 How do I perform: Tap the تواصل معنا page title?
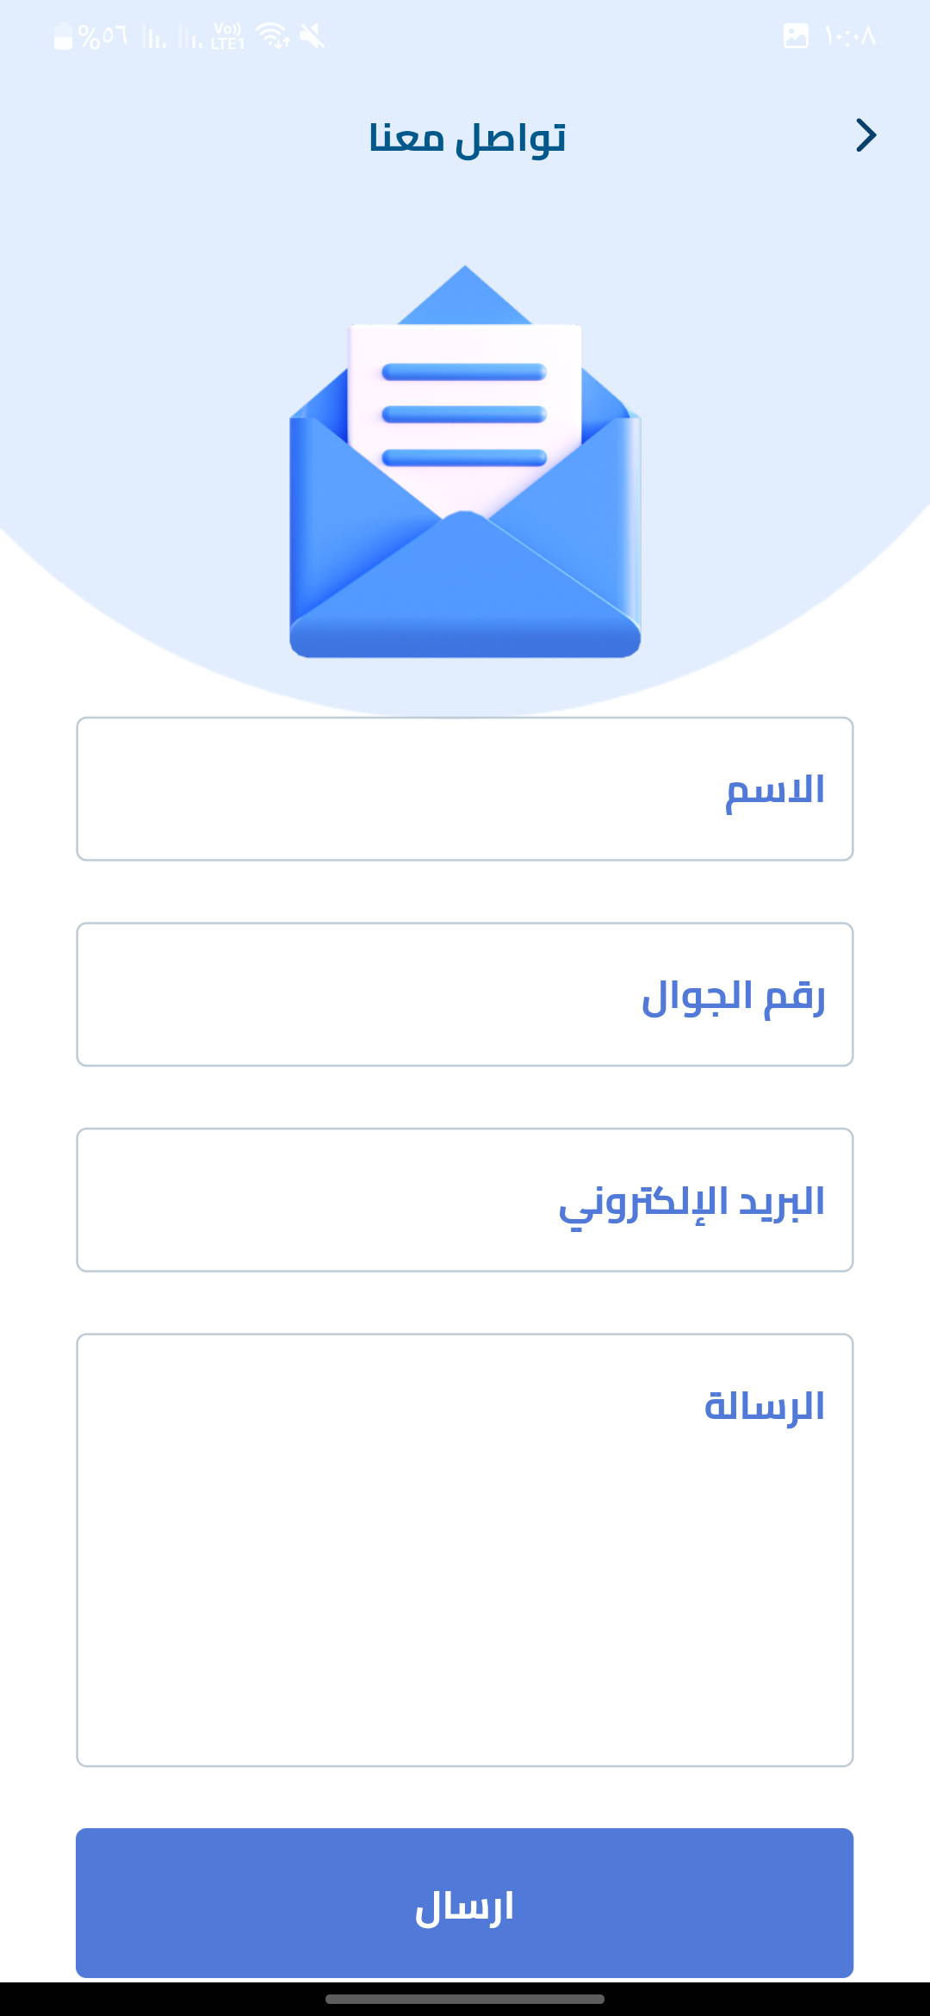(x=467, y=138)
